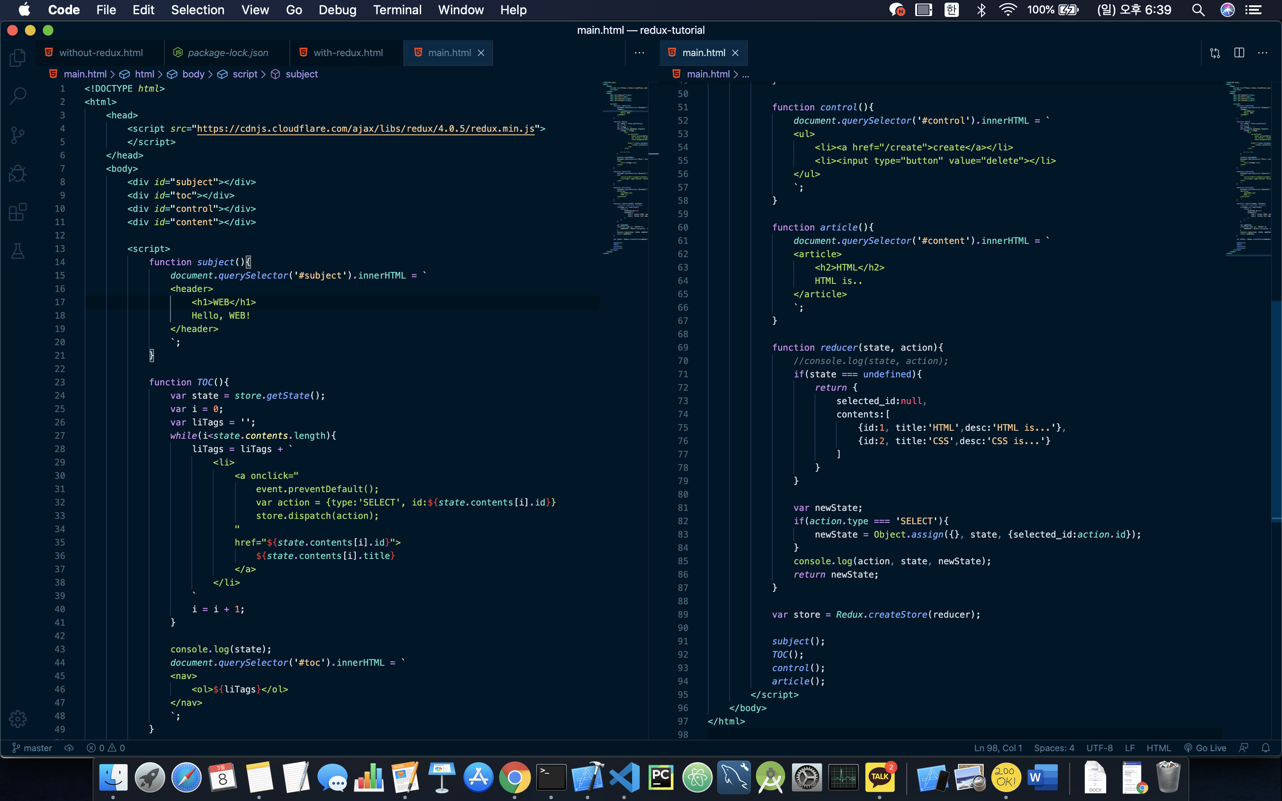Open changes compare icon in editor toolbar
The image size is (1282, 801).
[1215, 53]
